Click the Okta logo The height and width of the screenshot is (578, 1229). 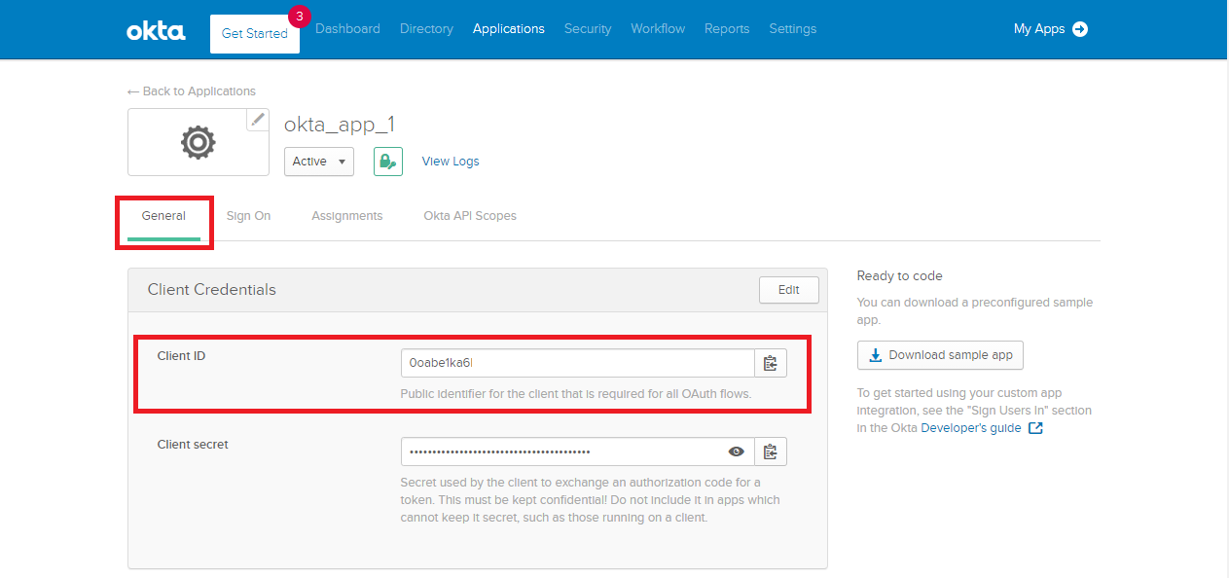click(156, 31)
